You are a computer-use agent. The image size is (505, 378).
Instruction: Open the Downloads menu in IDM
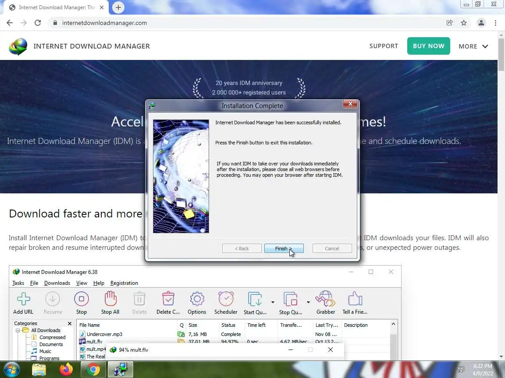[x=57, y=283]
